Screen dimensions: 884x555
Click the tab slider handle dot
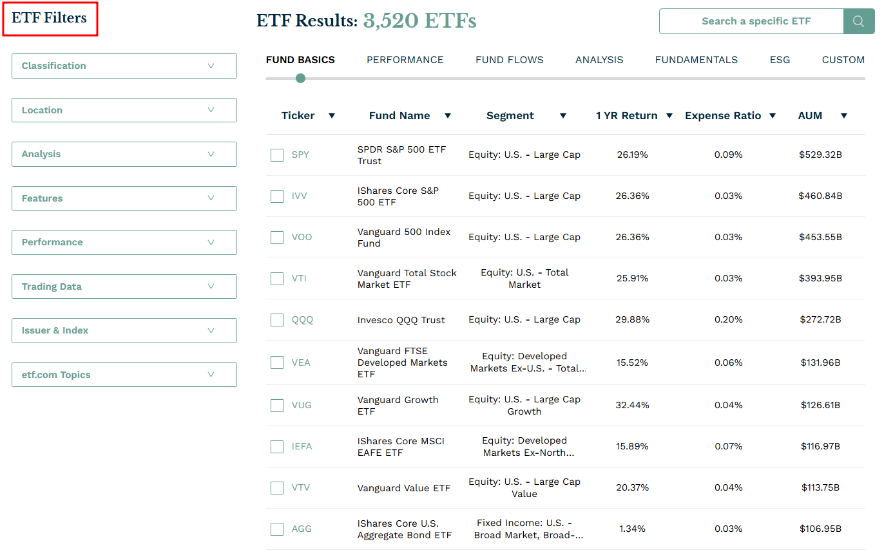pos(300,79)
